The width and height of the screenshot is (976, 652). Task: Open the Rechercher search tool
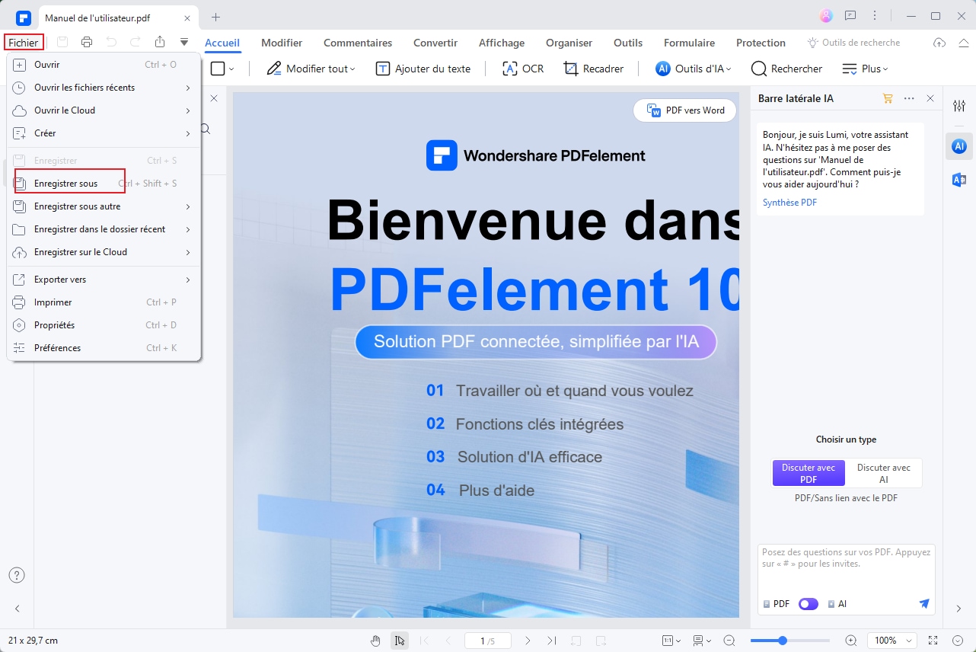pos(786,69)
